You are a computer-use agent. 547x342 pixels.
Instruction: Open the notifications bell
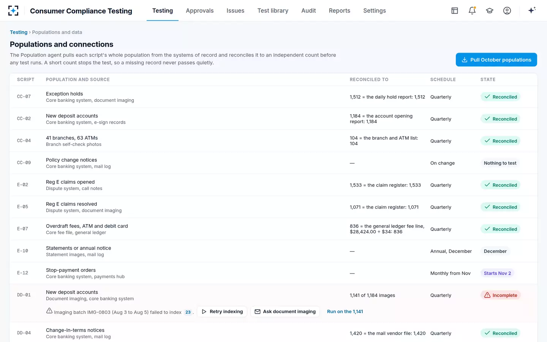point(472,11)
